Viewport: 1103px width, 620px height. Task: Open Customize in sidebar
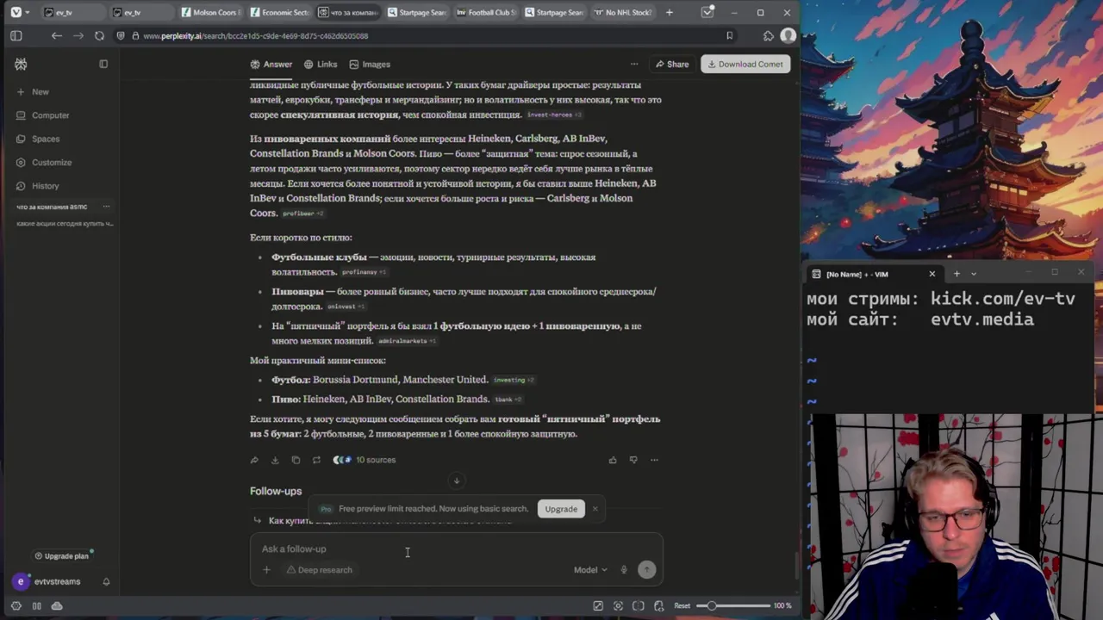[44, 162]
